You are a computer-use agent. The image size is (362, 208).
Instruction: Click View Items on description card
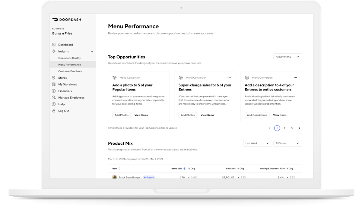pos(280,115)
